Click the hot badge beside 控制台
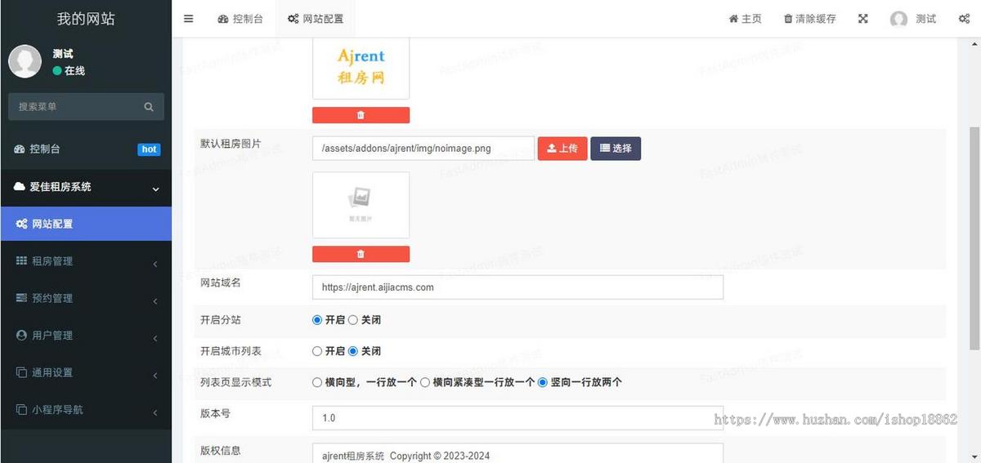The width and height of the screenshot is (981, 463). pyautogui.click(x=149, y=149)
